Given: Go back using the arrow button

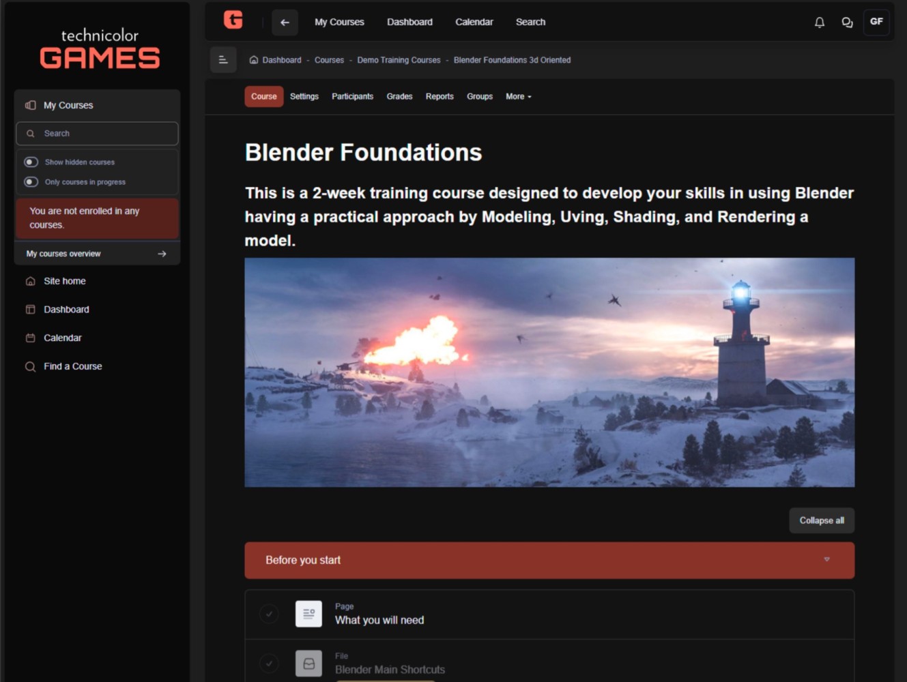Looking at the screenshot, I should [x=285, y=23].
